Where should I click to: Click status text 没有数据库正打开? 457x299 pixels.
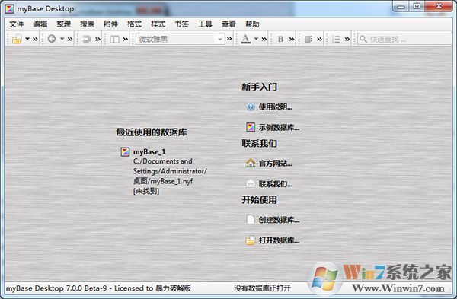262,288
